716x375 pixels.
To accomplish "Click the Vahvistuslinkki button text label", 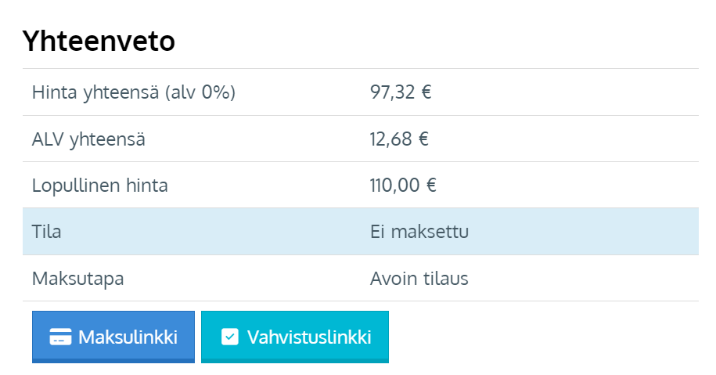I will click(x=309, y=337).
